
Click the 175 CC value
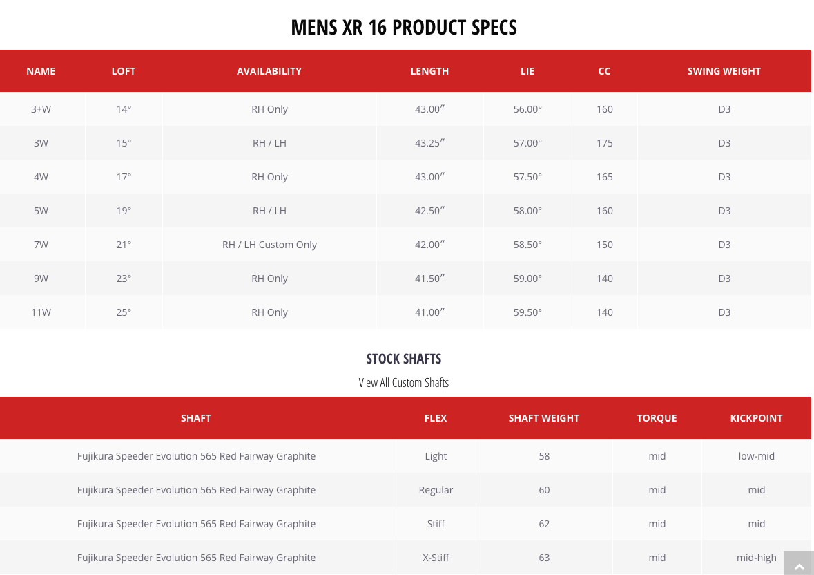tap(605, 143)
